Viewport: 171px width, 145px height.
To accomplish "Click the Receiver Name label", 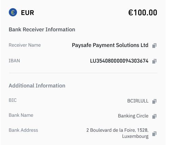I will click(x=25, y=45).
